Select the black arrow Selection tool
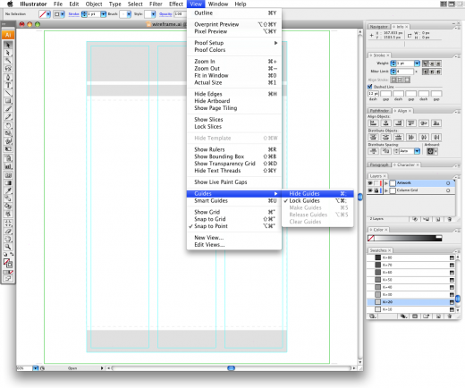The height and width of the screenshot is (388, 465). coord(8,45)
